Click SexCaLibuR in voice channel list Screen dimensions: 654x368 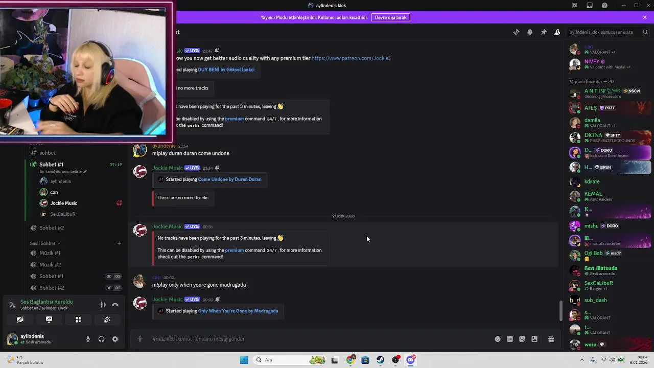click(62, 214)
